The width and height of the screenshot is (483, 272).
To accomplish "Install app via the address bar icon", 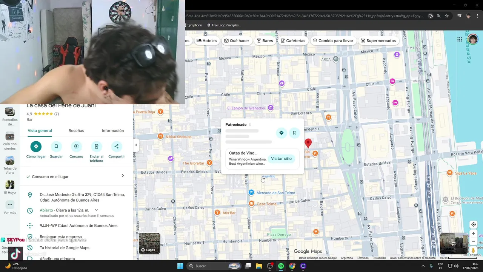I will click(x=431, y=16).
